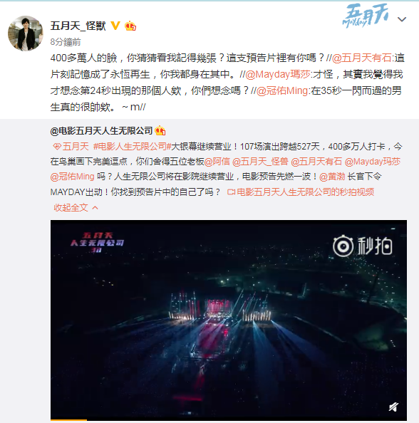This screenshot has width=419, height=423.
Task: Click the gold V verification badge
Action: 116,26
